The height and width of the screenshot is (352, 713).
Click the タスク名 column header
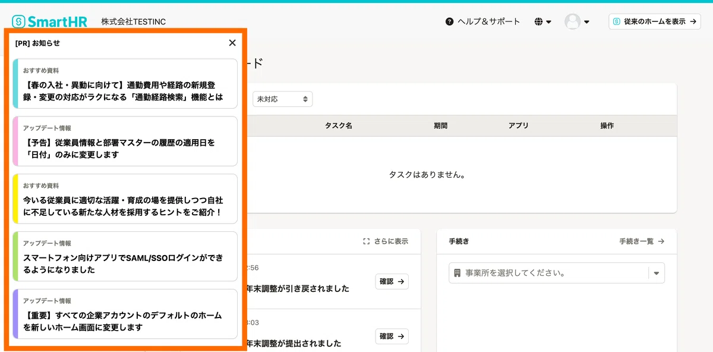click(339, 126)
